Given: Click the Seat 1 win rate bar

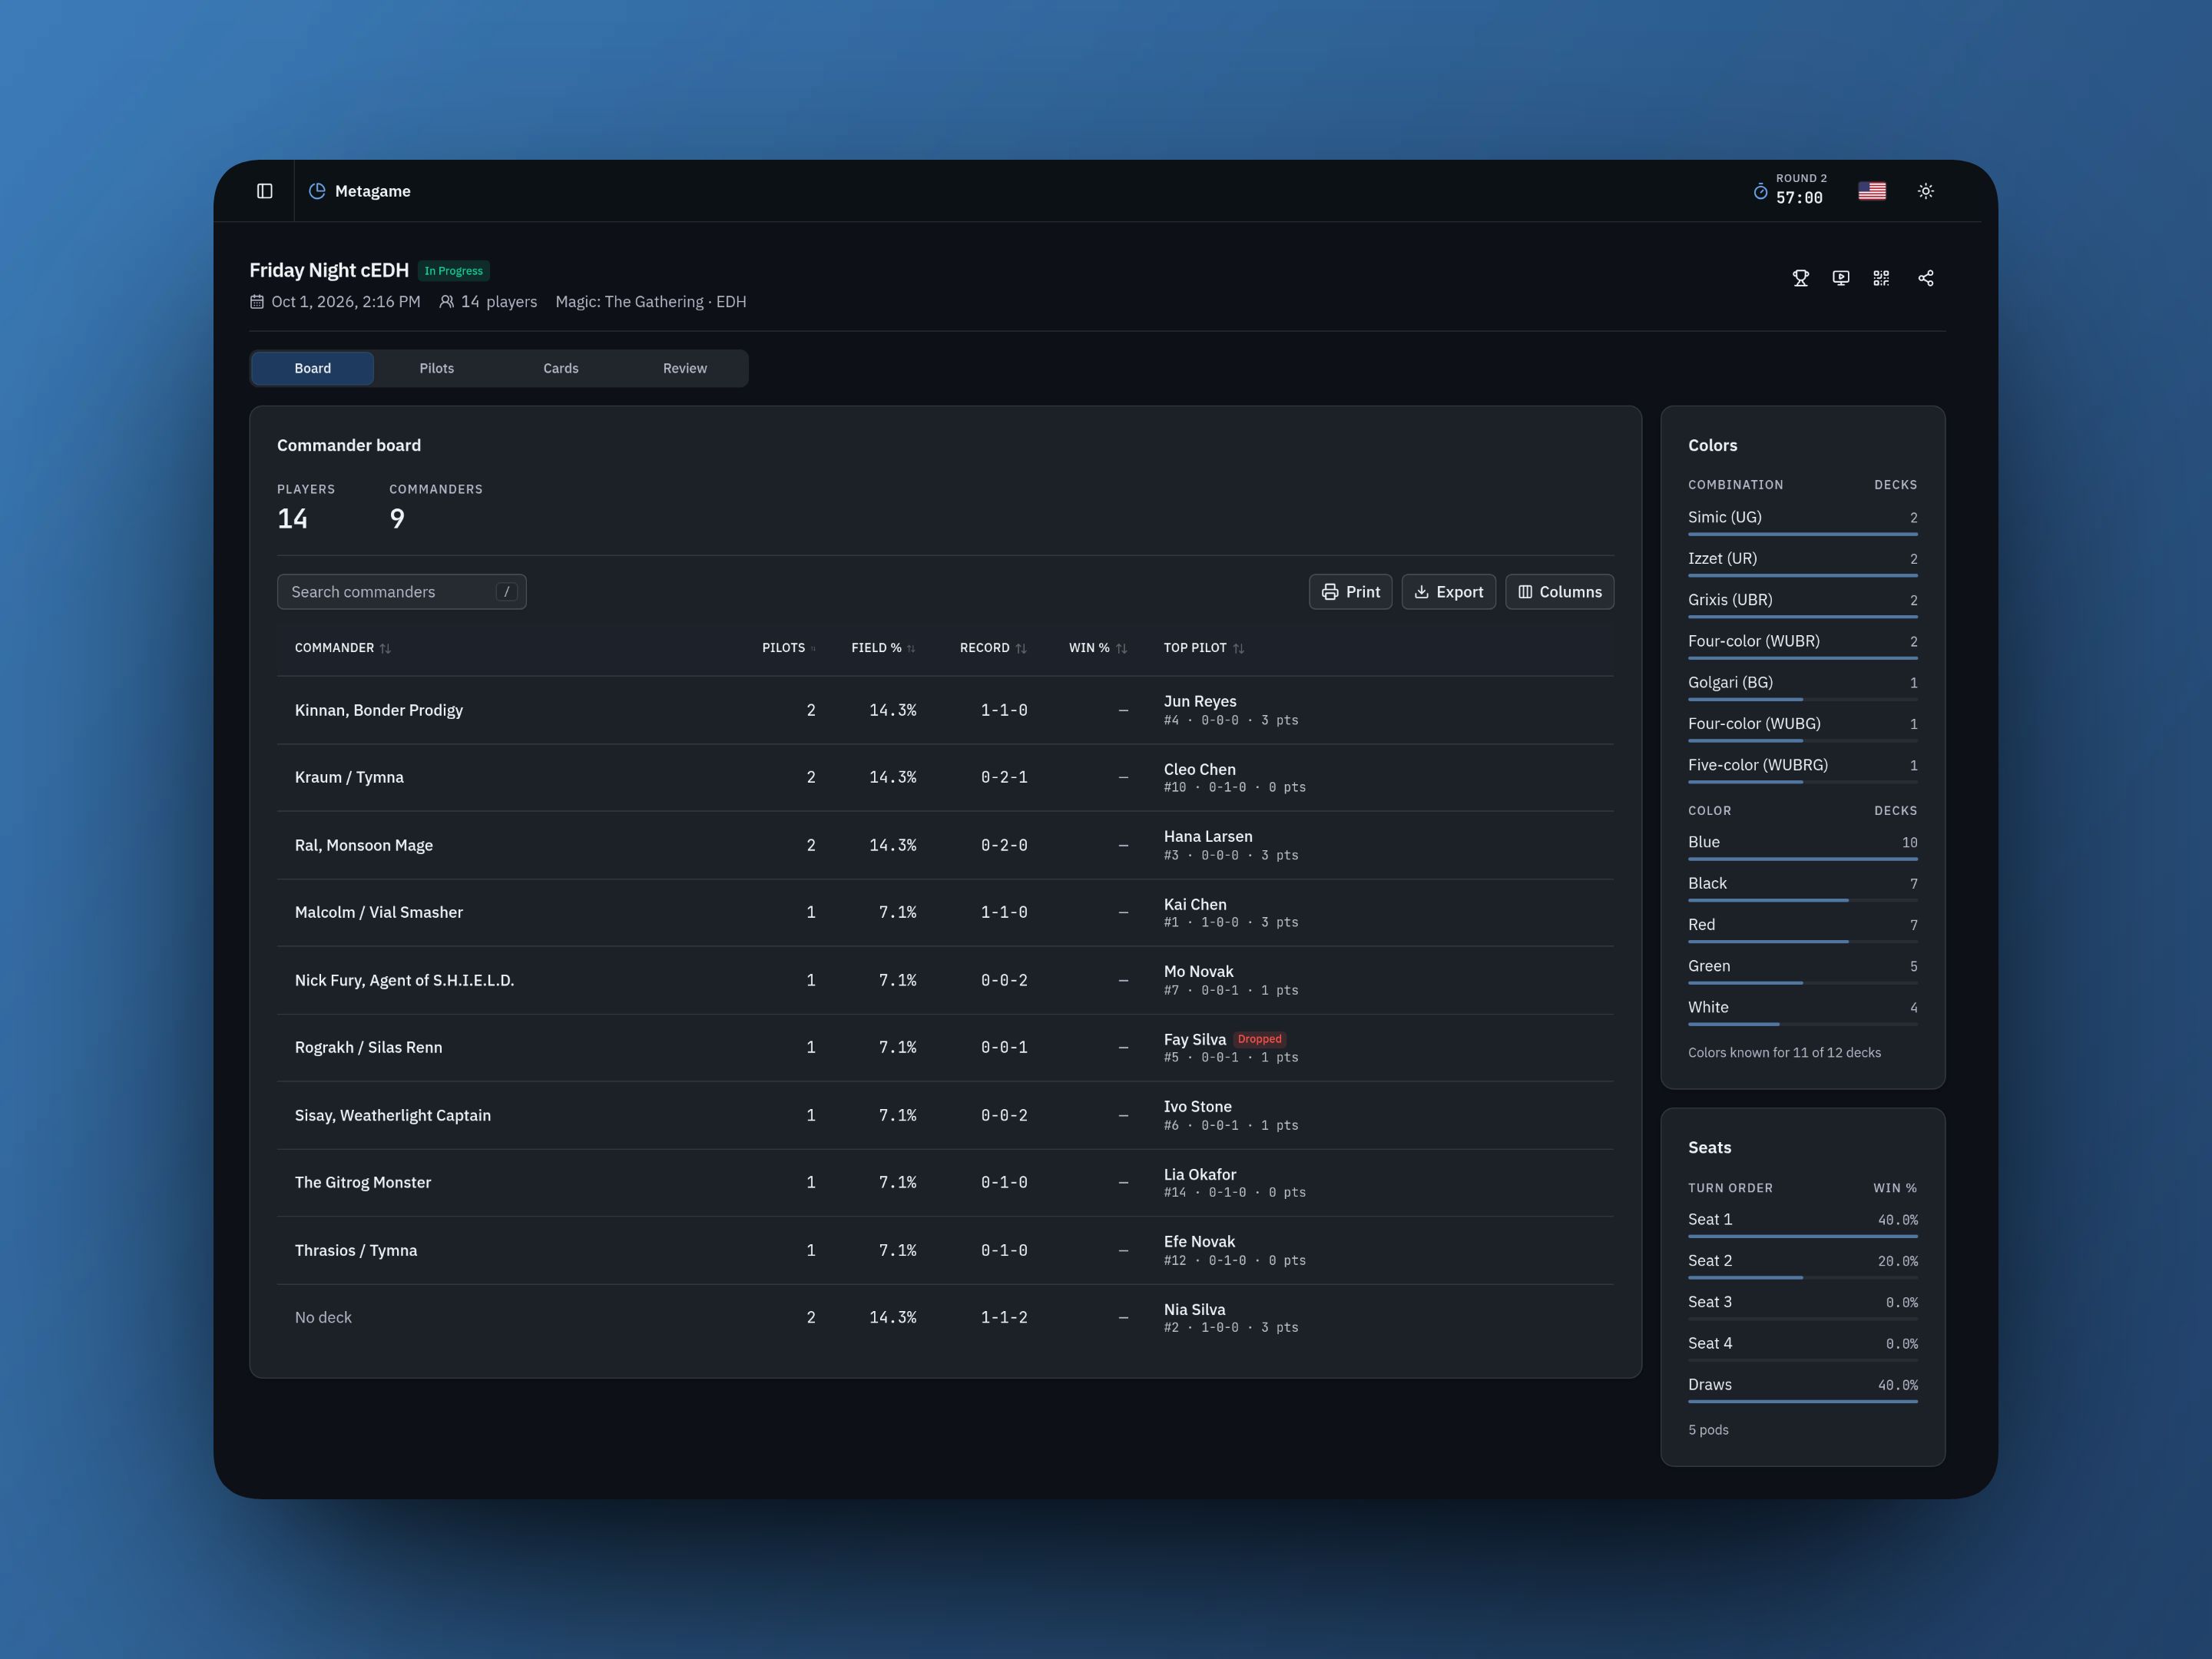Looking at the screenshot, I should coord(1803,1236).
